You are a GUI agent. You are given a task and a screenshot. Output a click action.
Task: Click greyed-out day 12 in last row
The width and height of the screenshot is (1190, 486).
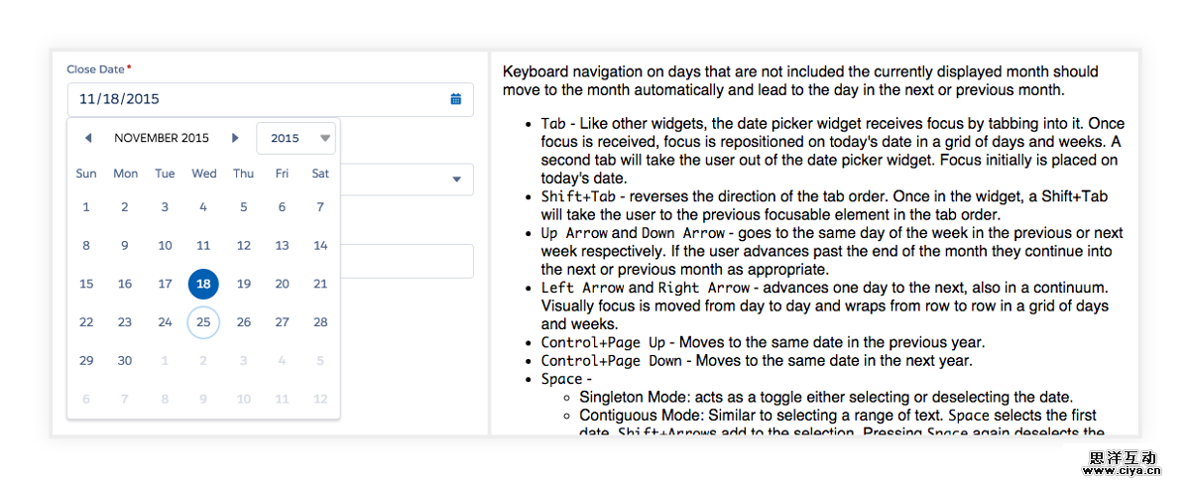[x=320, y=399]
